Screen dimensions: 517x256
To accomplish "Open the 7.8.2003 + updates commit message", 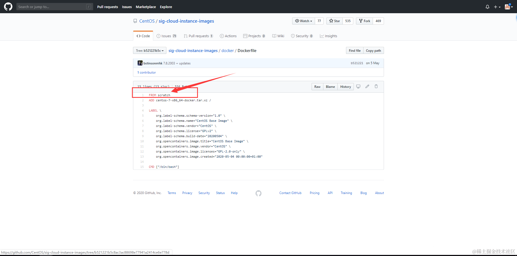I will [x=177, y=63].
